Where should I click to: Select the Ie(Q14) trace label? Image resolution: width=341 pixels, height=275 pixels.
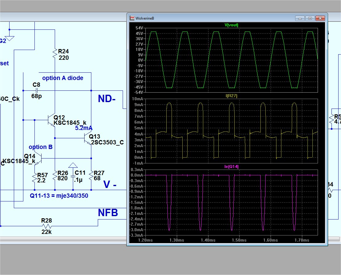coord(232,166)
